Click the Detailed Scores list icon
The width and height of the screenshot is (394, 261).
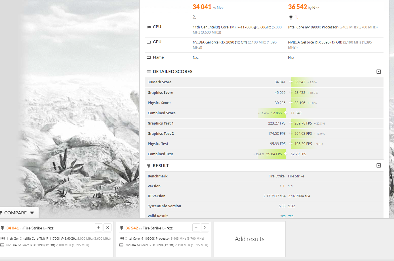(149, 72)
